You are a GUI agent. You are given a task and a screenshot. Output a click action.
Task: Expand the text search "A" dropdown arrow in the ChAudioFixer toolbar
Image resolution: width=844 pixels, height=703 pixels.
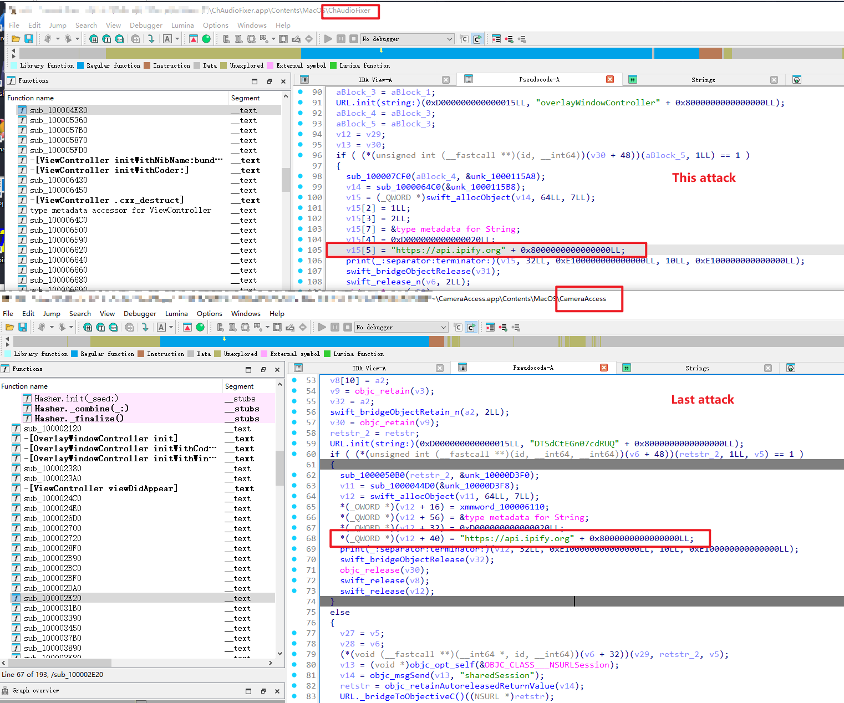(x=177, y=39)
